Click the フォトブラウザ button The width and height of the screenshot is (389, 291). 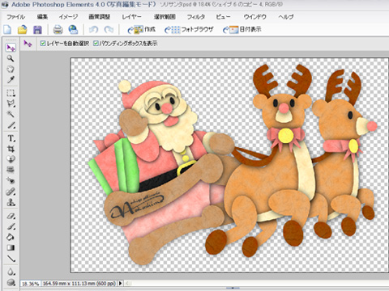[x=189, y=29]
